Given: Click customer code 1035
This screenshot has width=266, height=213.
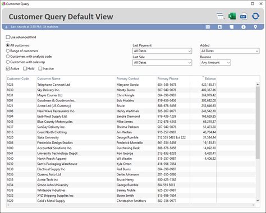Looking at the screenshot, I should tap(10, 179).
